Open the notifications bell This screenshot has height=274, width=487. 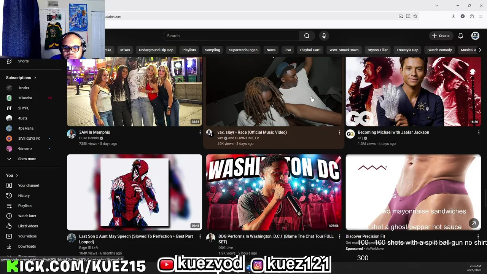460,36
